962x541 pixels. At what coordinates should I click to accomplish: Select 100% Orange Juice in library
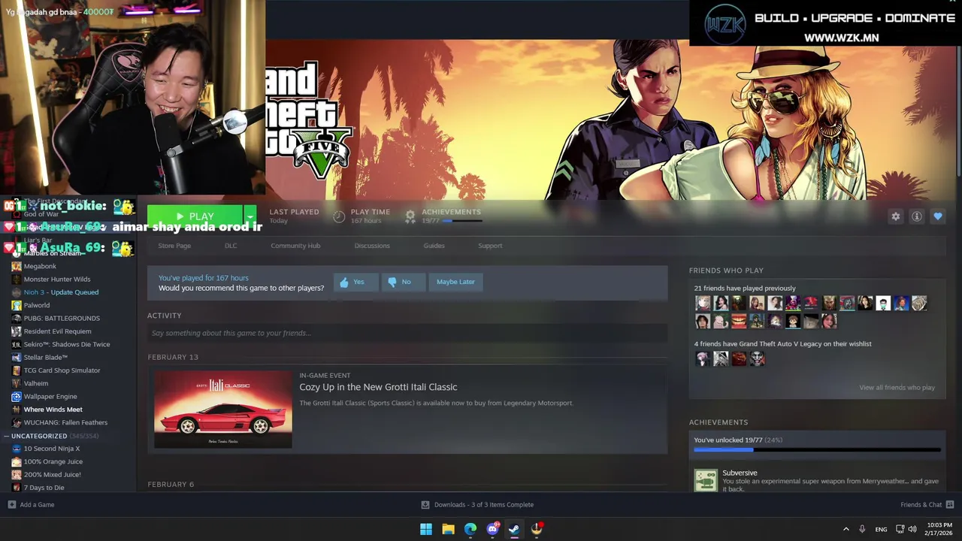[x=53, y=461]
